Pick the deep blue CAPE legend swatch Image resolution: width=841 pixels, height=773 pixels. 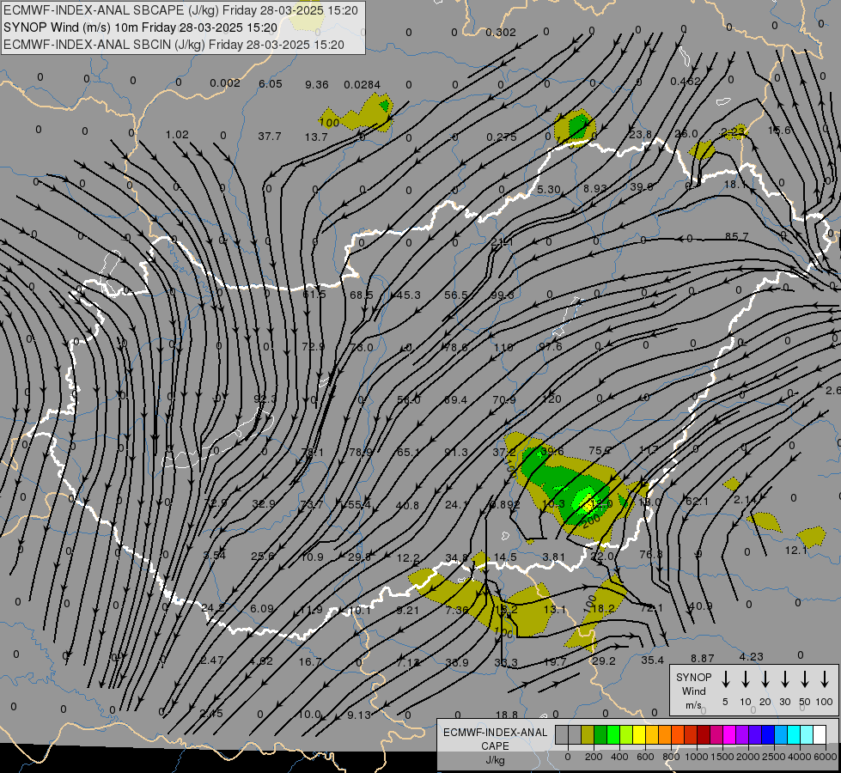[x=767, y=735]
